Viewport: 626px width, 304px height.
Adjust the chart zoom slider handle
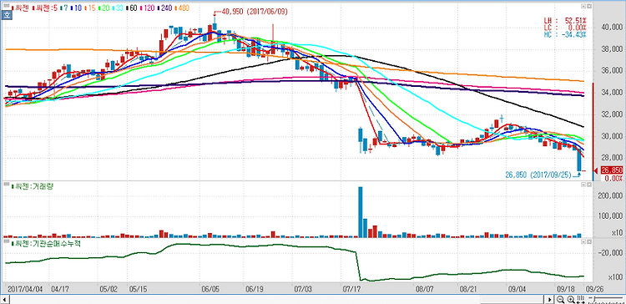pyautogui.click(x=594, y=298)
